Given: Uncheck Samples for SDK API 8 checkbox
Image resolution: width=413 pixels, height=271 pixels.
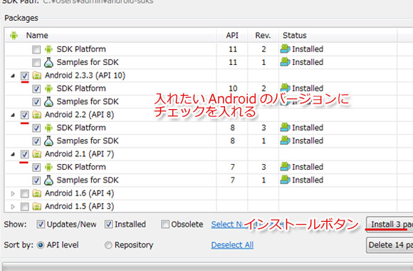Looking at the screenshot, I should tap(36, 141).
